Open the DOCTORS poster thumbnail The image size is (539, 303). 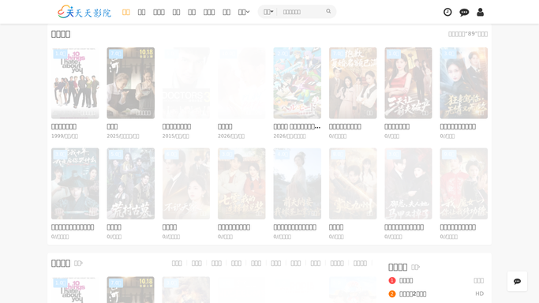186,83
